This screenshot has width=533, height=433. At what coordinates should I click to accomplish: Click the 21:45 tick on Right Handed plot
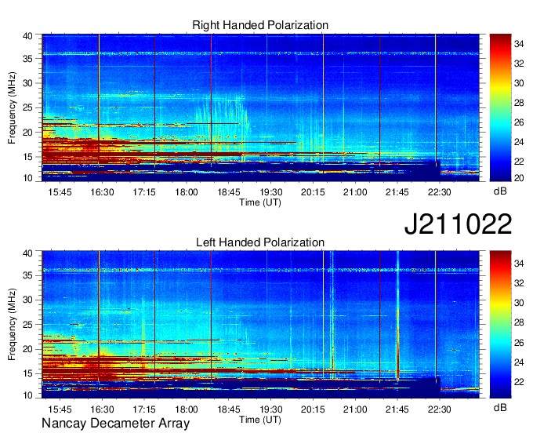point(397,192)
